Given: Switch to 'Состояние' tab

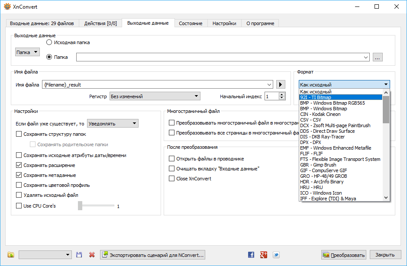Looking at the screenshot, I should click(x=191, y=23).
